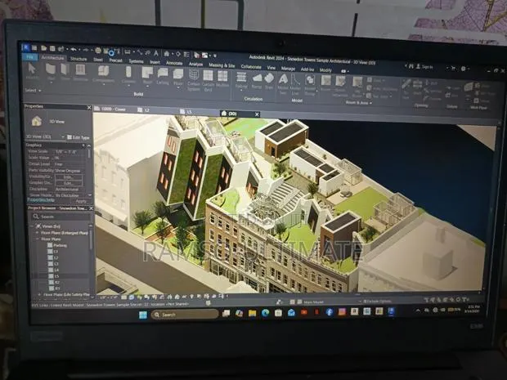The width and height of the screenshot is (507, 380).
Task: Switch to the Massing & Site tab
Action: tap(222, 65)
